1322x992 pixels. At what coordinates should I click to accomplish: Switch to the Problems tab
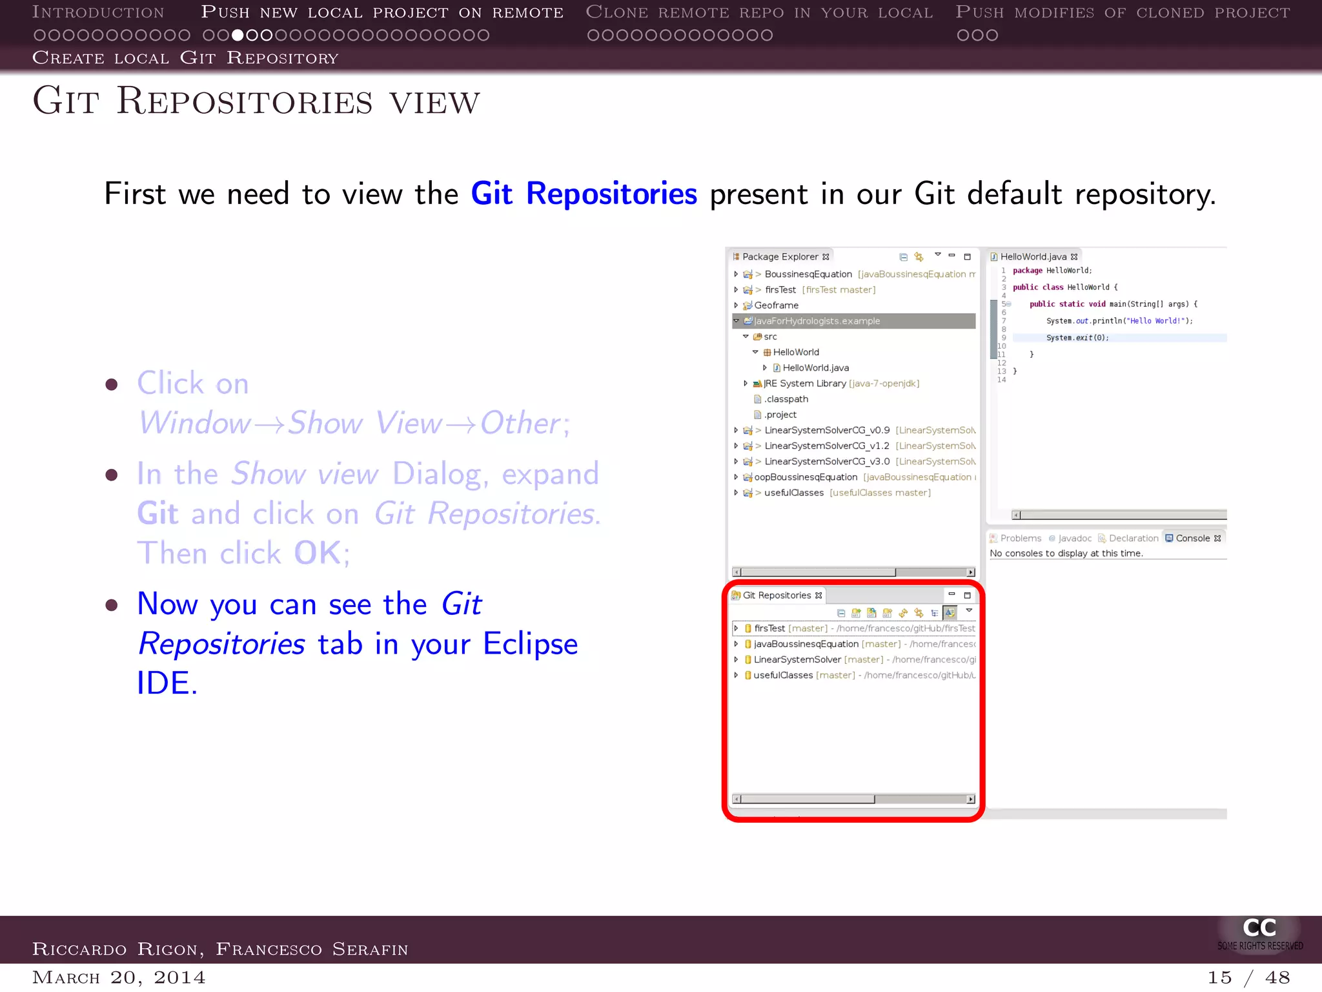tap(1016, 538)
